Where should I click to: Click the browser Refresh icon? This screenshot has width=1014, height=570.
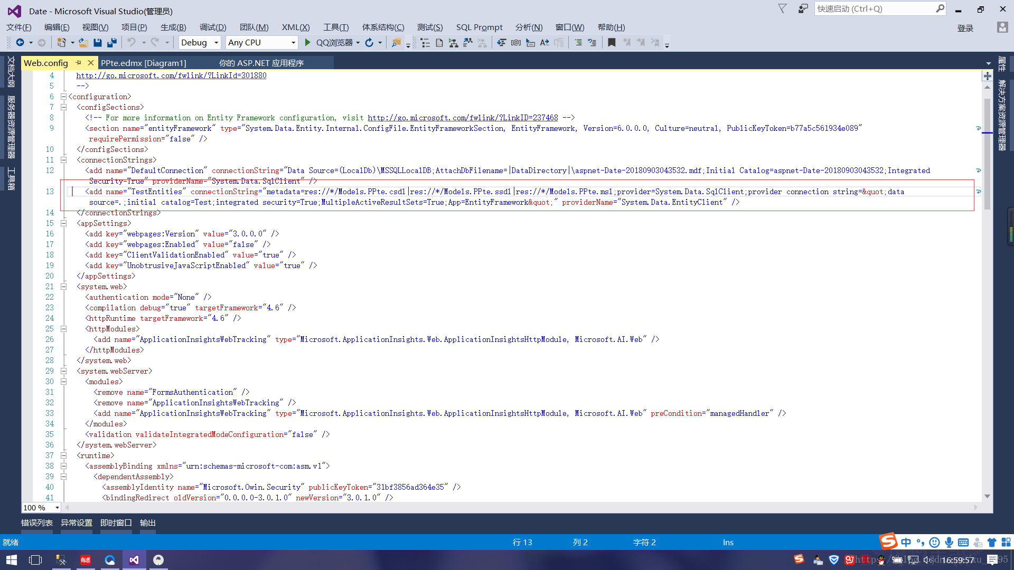click(x=369, y=43)
